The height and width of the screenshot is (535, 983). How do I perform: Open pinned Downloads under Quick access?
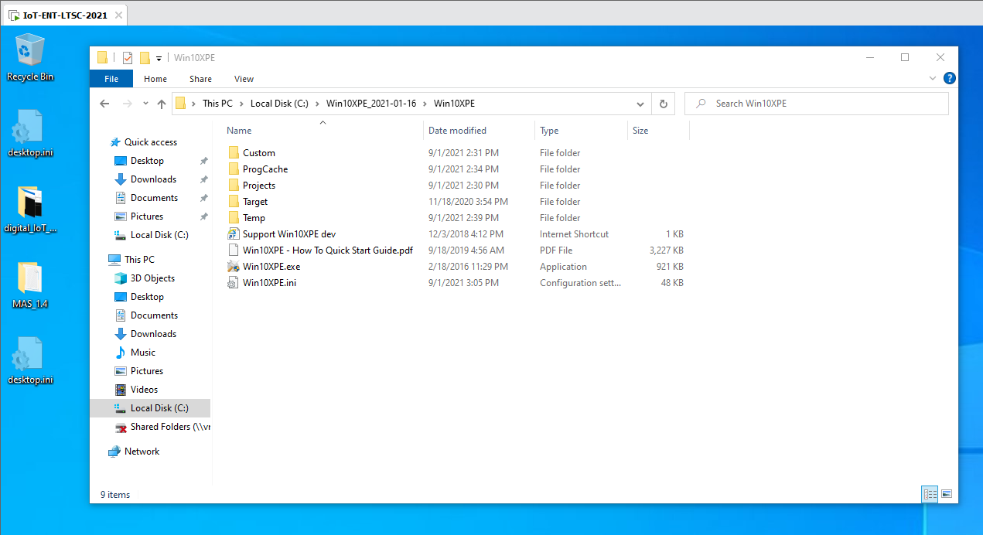(x=153, y=179)
